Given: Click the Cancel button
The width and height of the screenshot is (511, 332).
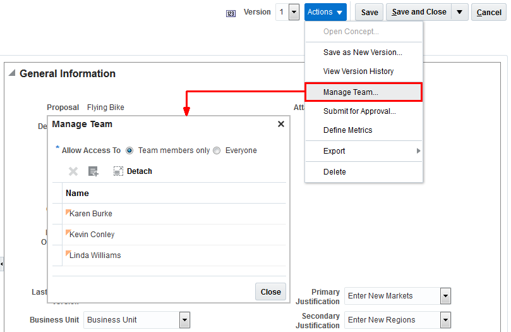Looking at the screenshot, I should (x=489, y=12).
